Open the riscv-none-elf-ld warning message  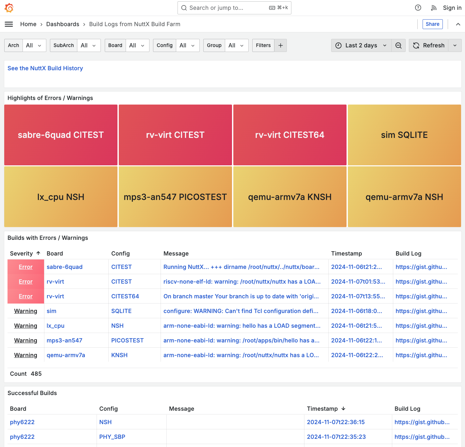(242, 282)
